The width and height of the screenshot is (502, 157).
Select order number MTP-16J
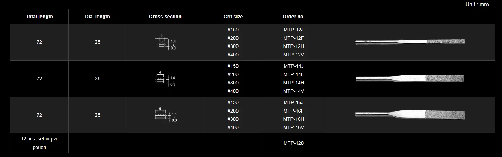[294, 102]
